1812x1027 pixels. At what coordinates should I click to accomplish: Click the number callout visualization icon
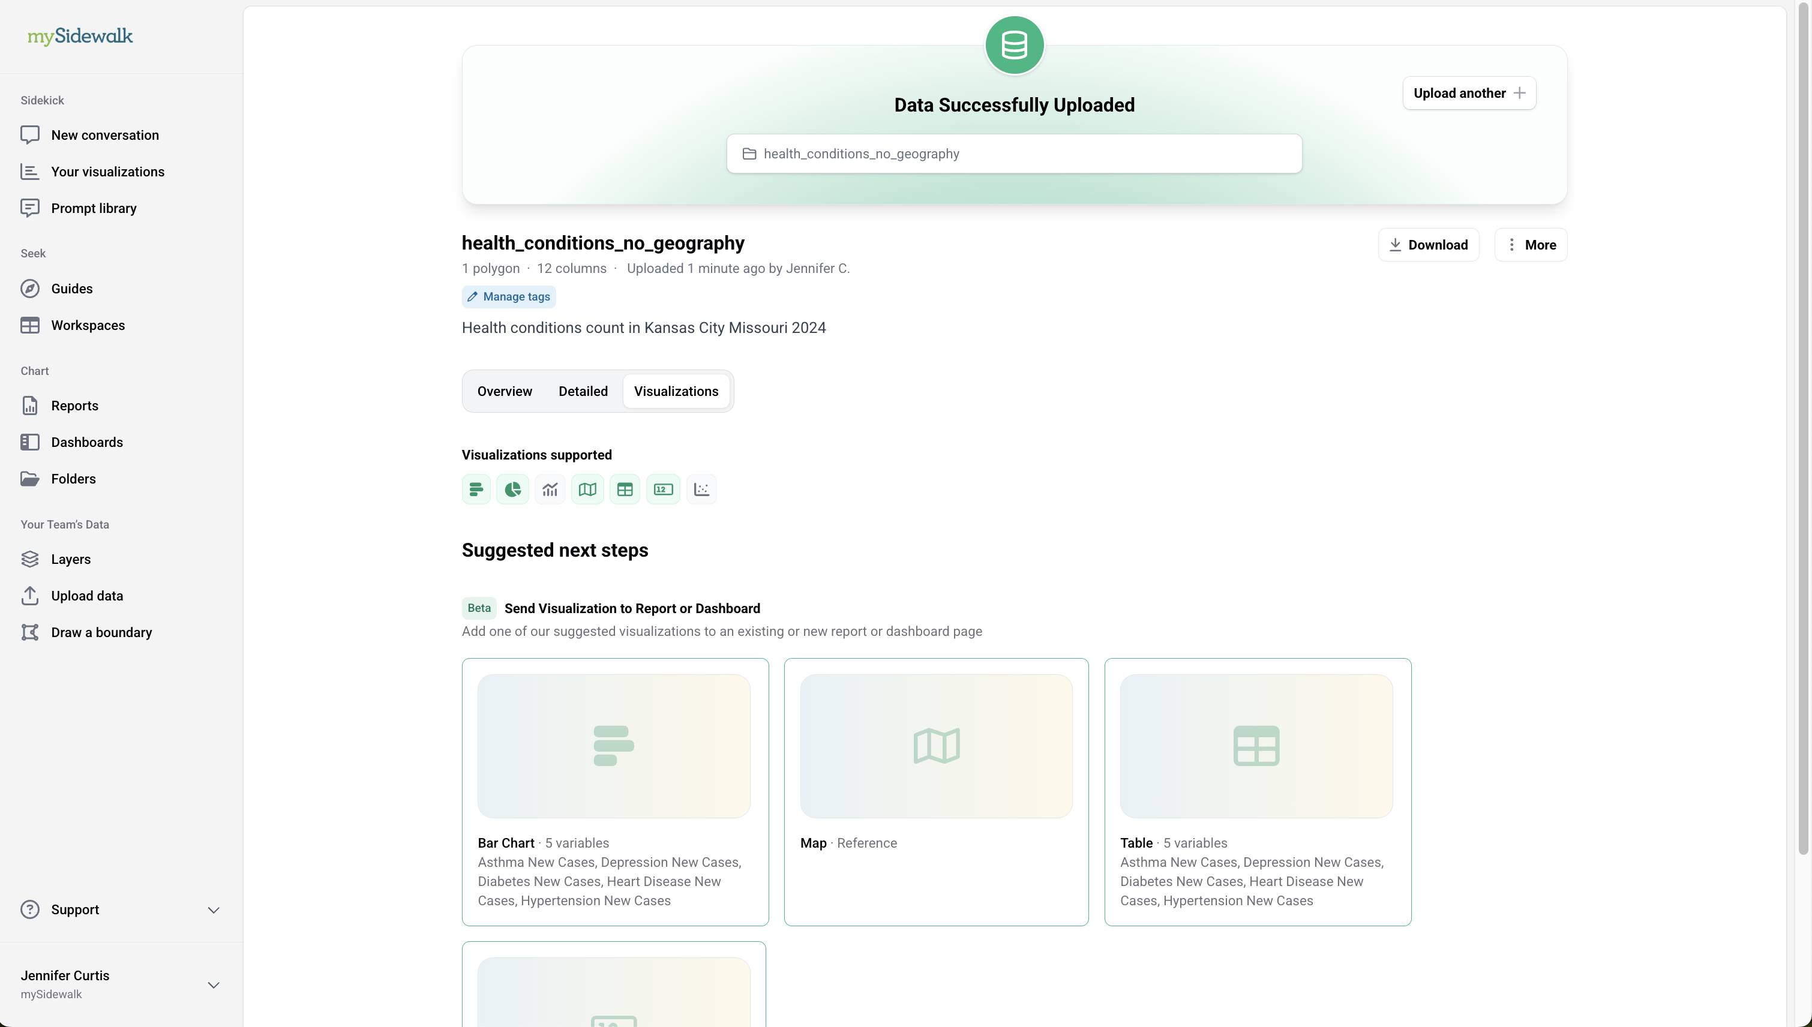click(663, 489)
